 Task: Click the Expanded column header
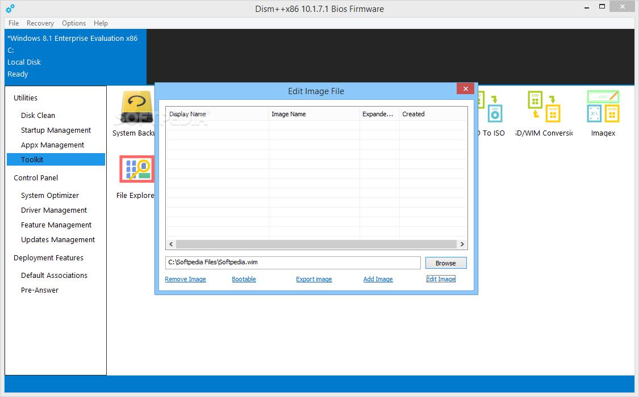point(379,114)
